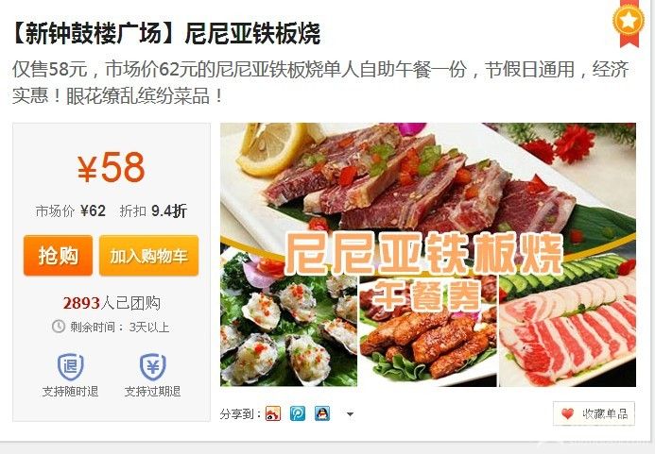Share via the blue Tencent Weibo icon
The image size is (655, 454).
298,414
